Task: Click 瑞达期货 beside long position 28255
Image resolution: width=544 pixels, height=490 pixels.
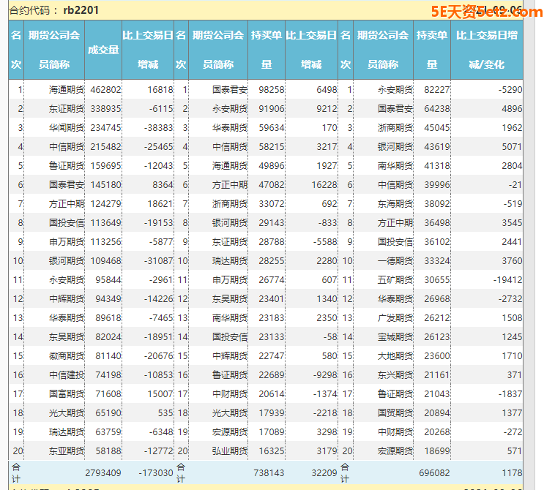Action: tap(230, 261)
